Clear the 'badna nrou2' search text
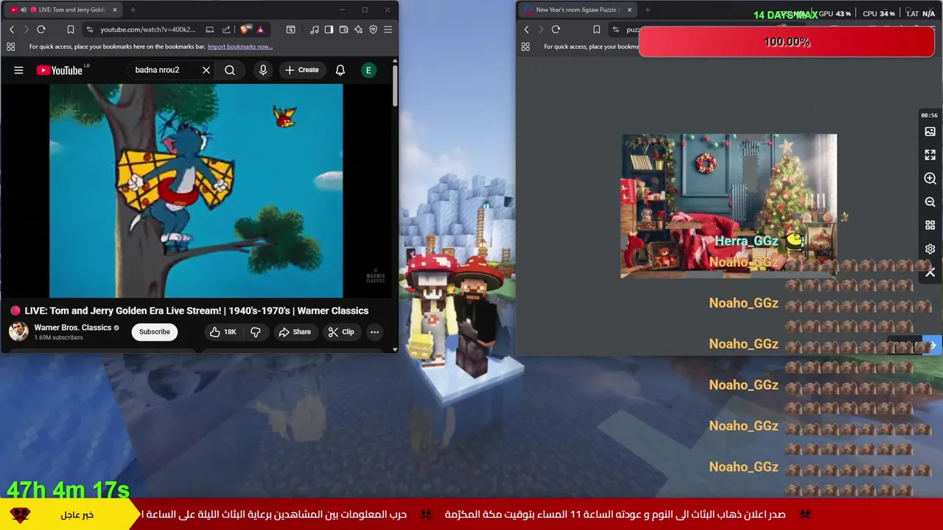The image size is (943, 530). [x=206, y=70]
